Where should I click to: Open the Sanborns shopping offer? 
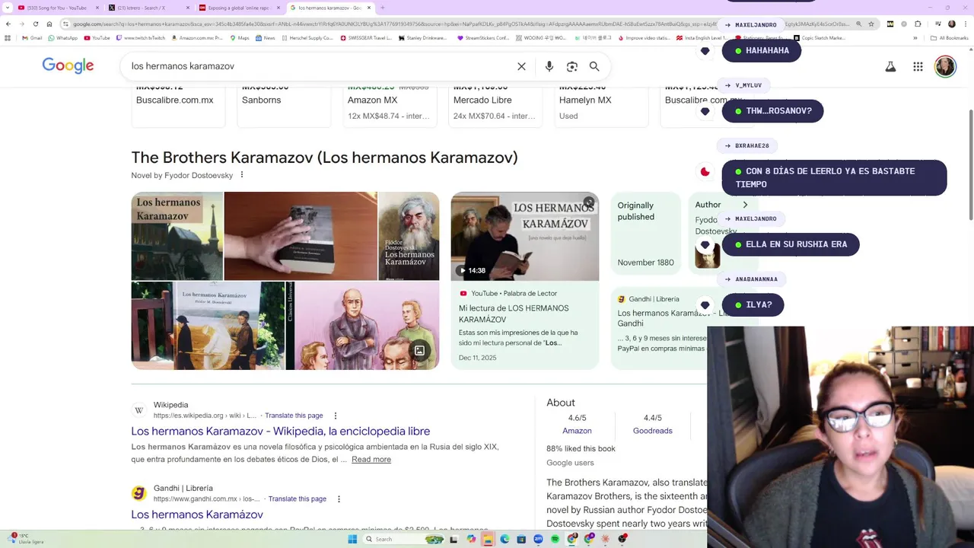coord(283,107)
